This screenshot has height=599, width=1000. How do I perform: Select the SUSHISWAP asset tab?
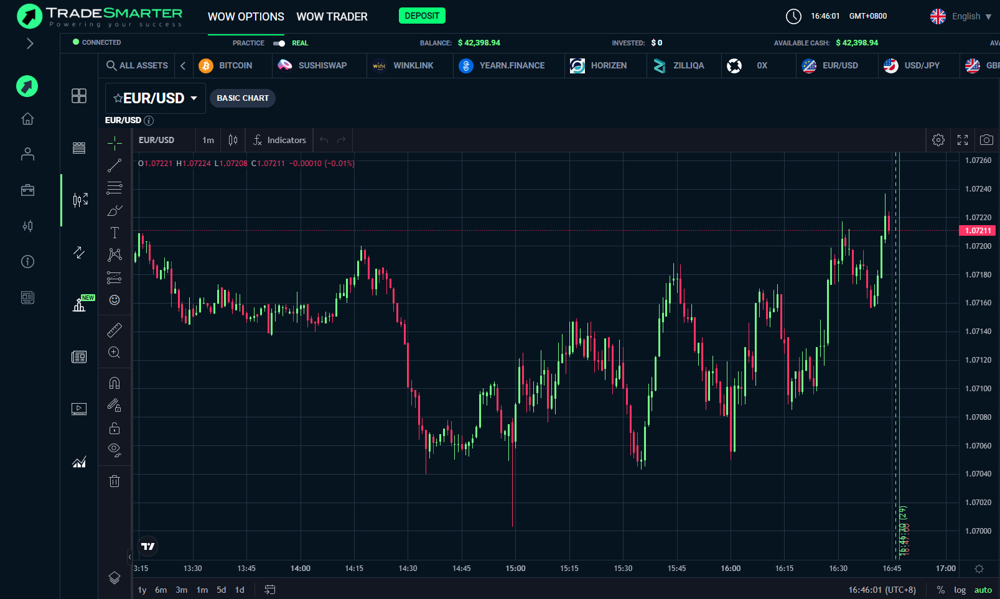pos(312,65)
